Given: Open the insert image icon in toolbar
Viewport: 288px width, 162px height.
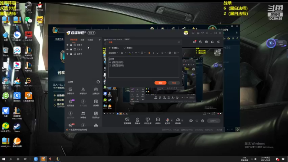Looking at the screenshot, I should (170, 53).
